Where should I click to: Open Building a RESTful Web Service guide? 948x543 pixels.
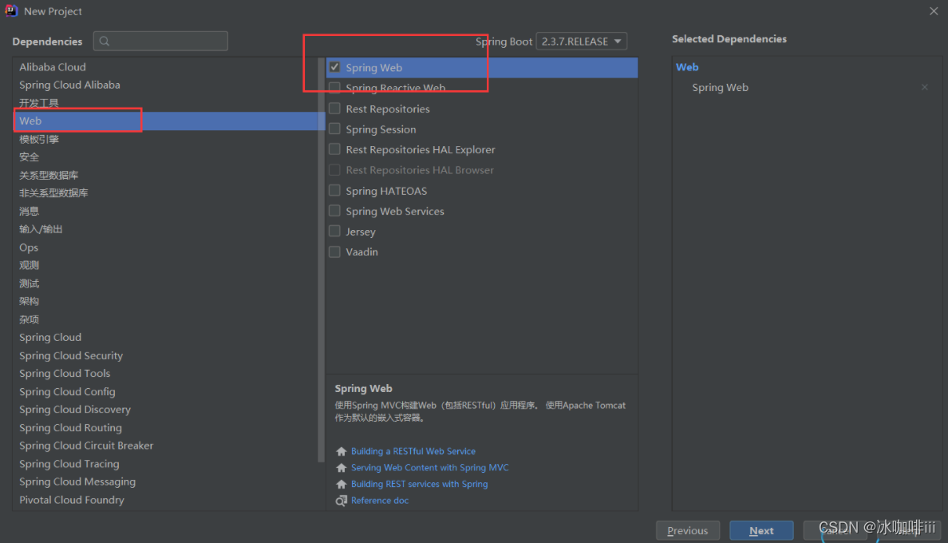click(x=413, y=451)
